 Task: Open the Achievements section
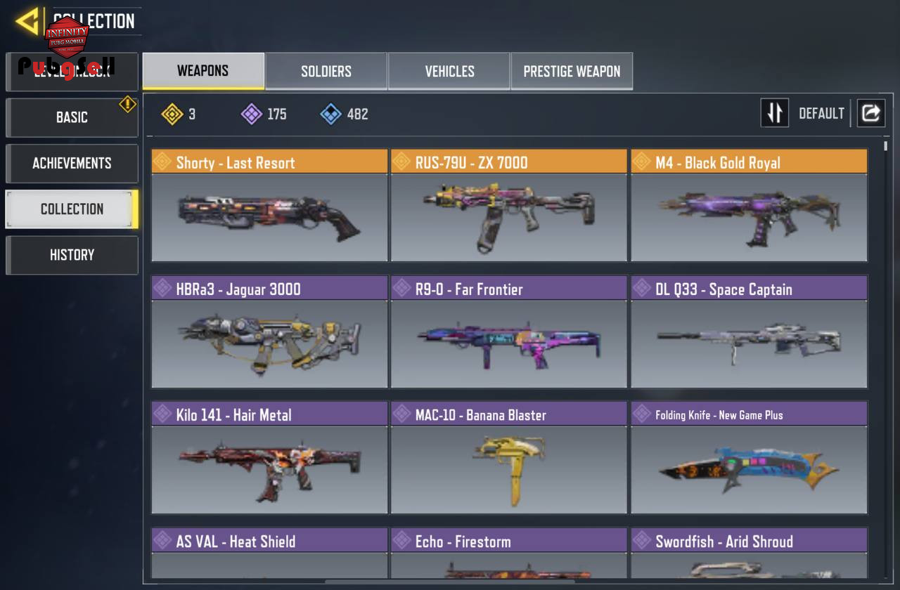[72, 163]
